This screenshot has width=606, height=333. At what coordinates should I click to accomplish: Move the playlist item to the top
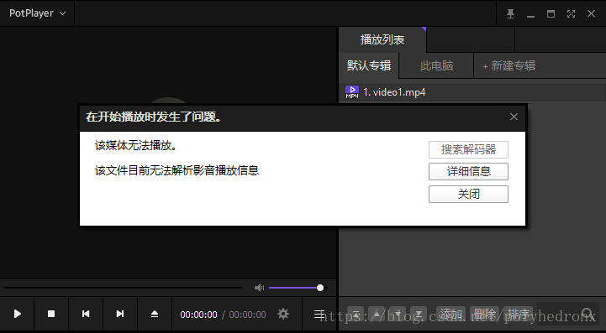pyautogui.click(x=356, y=314)
